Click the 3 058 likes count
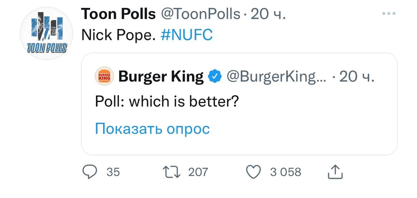The height and width of the screenshot is (198, 417). 286,172
